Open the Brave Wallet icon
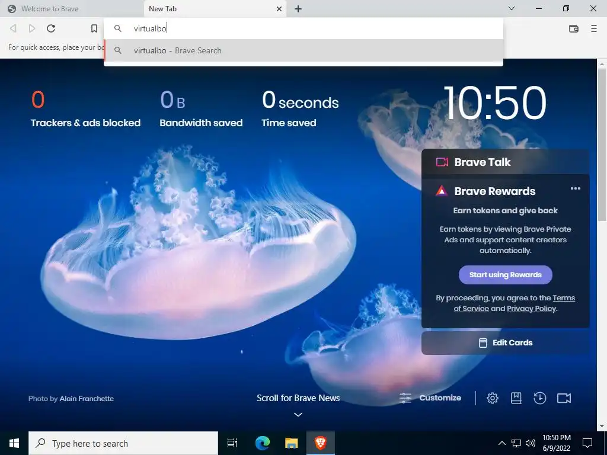This screenshot has width=607, height=455. coord(574,28)
